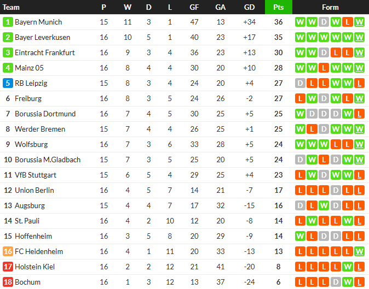Click RB Leipzig's blue position 5 badge
The width and height of the screenshot is (369, 289).
8,84
